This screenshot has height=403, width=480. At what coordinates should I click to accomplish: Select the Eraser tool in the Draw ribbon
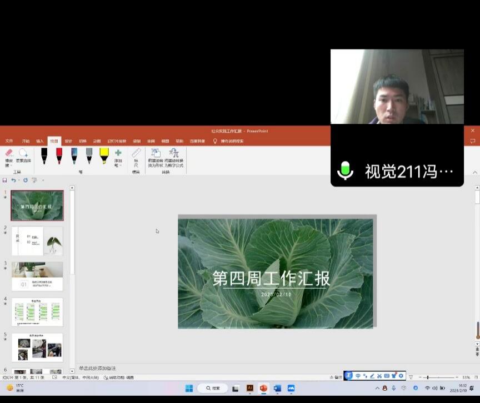point(9,155)
